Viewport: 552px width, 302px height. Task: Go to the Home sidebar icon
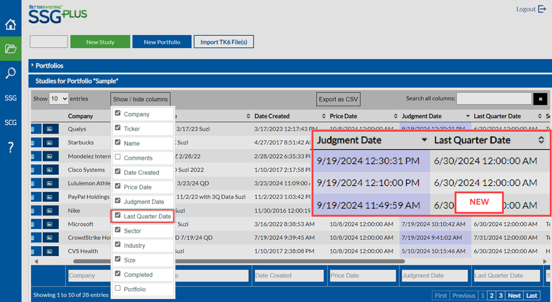pyautogui.click(x=10, y=24)
